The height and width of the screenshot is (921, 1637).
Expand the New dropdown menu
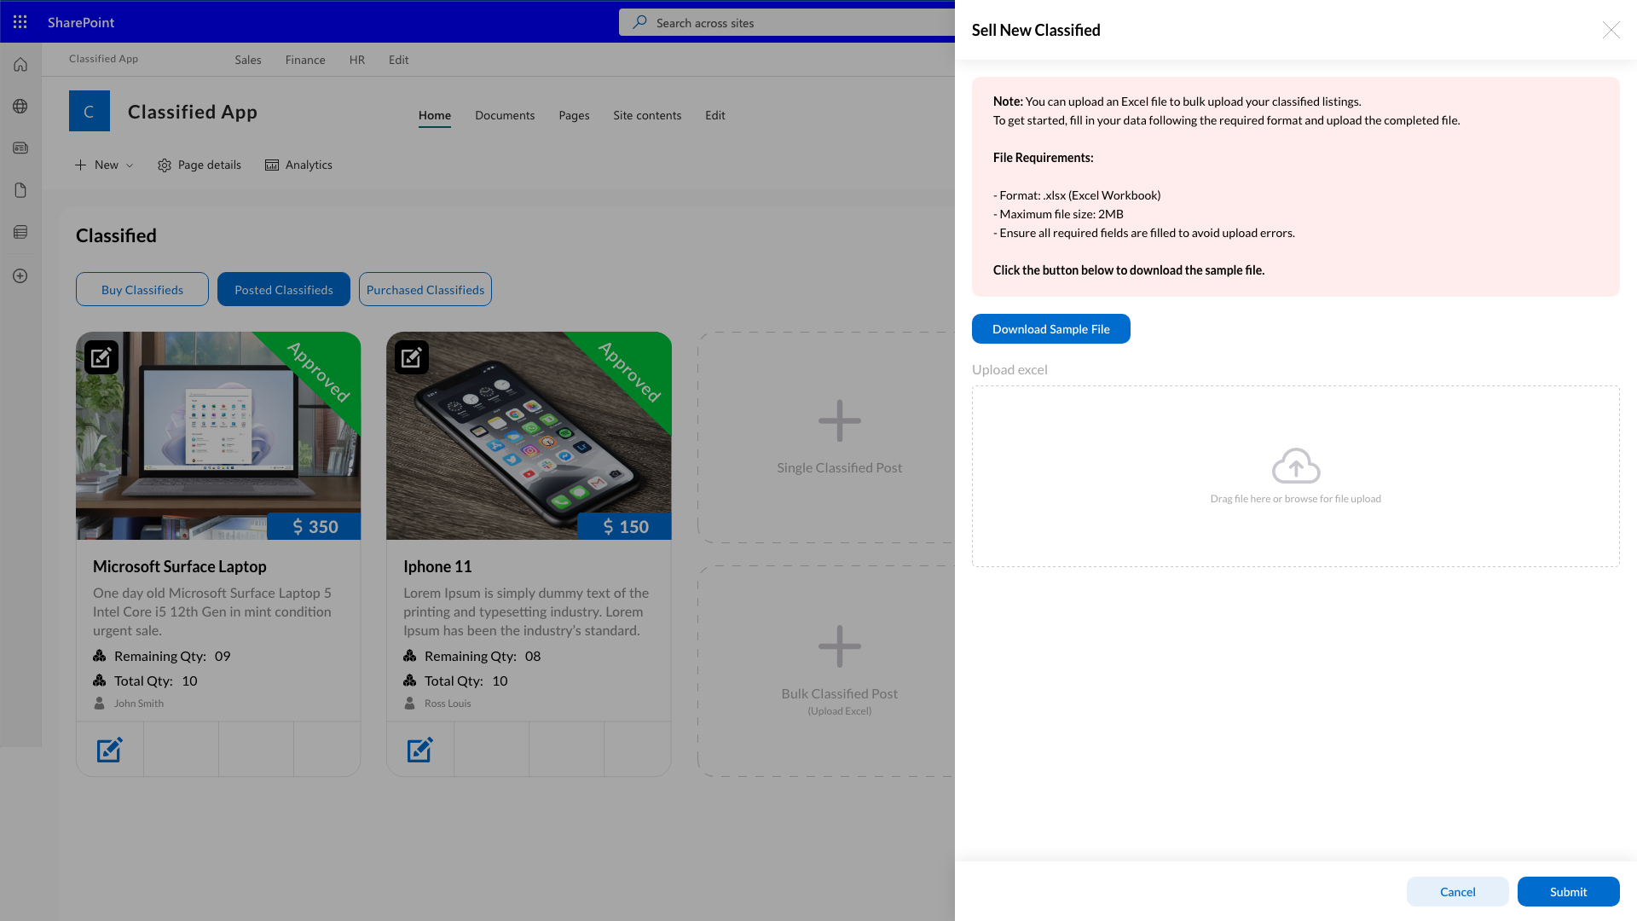pyautogui.click(x=104, y=165)
